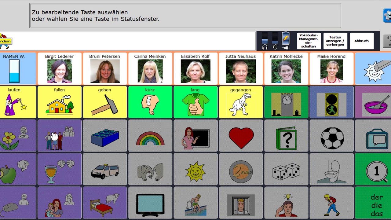Select the smiling sun key
Image resolution: width=391 pixels, height=220 pixels.
(195, 169)
